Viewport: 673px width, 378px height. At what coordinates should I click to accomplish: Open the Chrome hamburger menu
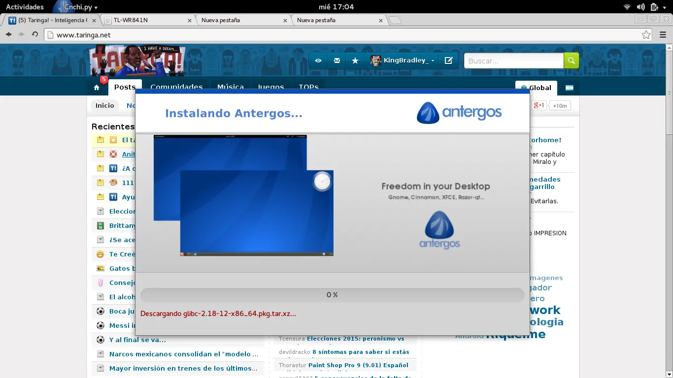point(663,35)
